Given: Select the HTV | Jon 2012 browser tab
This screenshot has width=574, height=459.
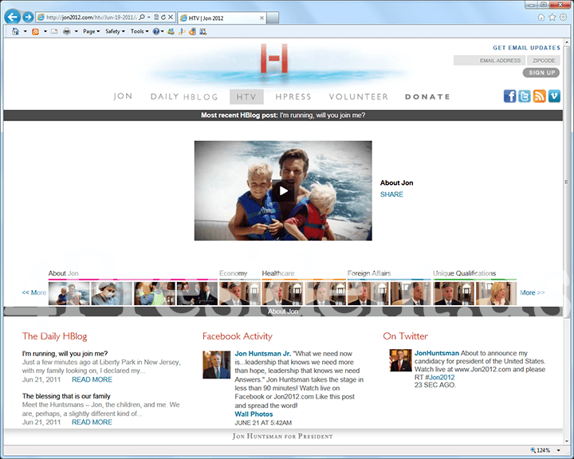Looking at the screenshot, I should coord(222,18).
